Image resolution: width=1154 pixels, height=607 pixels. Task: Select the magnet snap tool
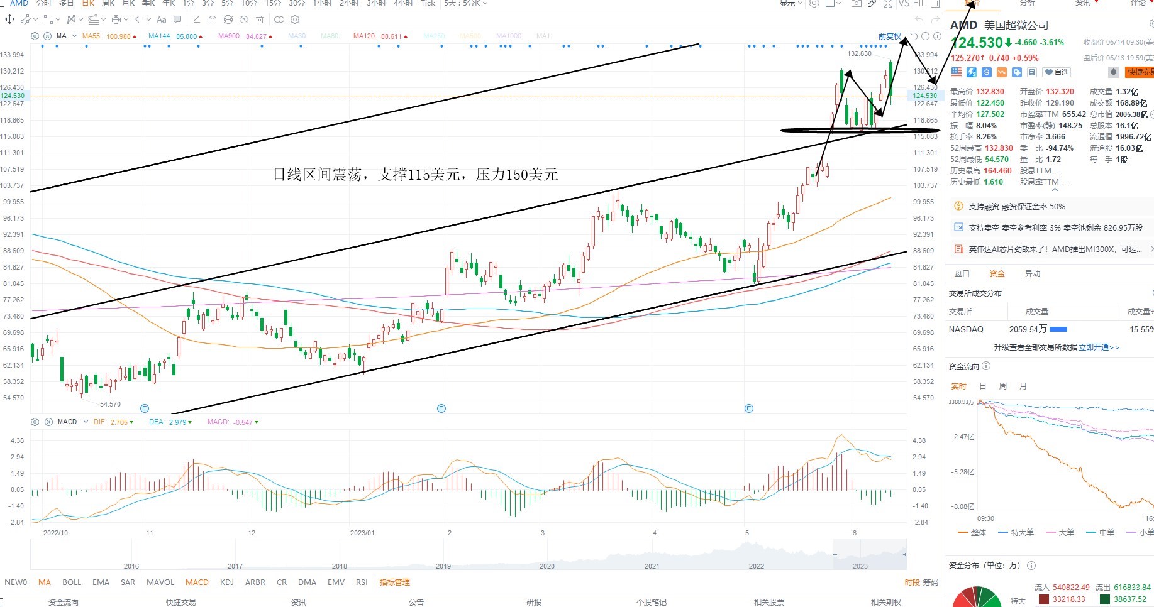pos(212,19)
